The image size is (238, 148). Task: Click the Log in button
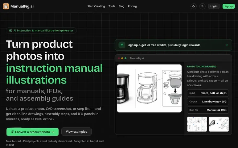(214, 6)
